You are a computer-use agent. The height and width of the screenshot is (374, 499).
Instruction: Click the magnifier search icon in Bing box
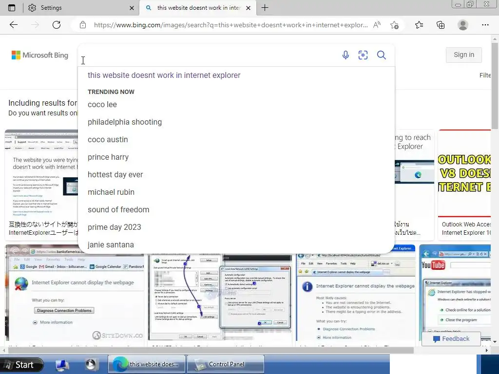point(381,55)
